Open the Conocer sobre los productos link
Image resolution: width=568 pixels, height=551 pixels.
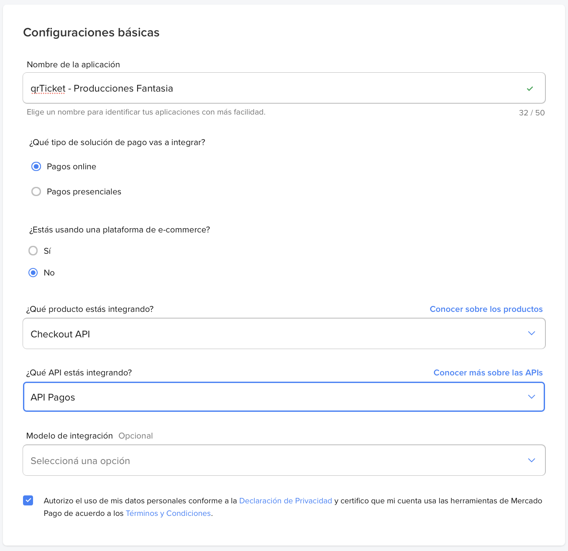[x=486, y=309]
